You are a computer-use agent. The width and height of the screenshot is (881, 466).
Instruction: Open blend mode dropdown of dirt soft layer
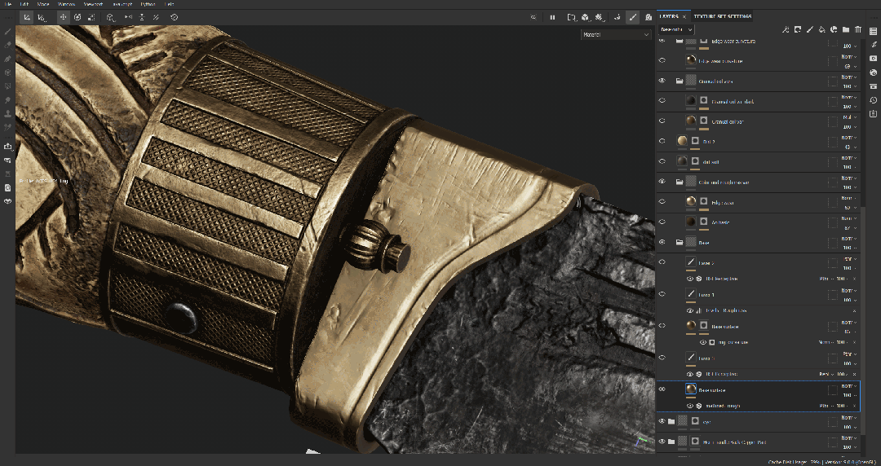click(848, 158)
